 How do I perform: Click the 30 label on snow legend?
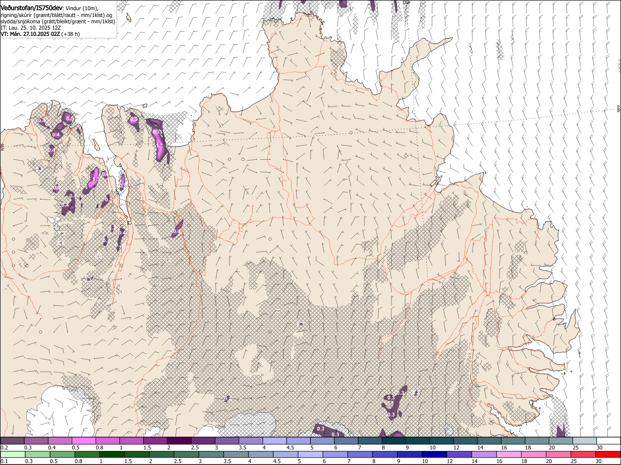coord(600,447)
